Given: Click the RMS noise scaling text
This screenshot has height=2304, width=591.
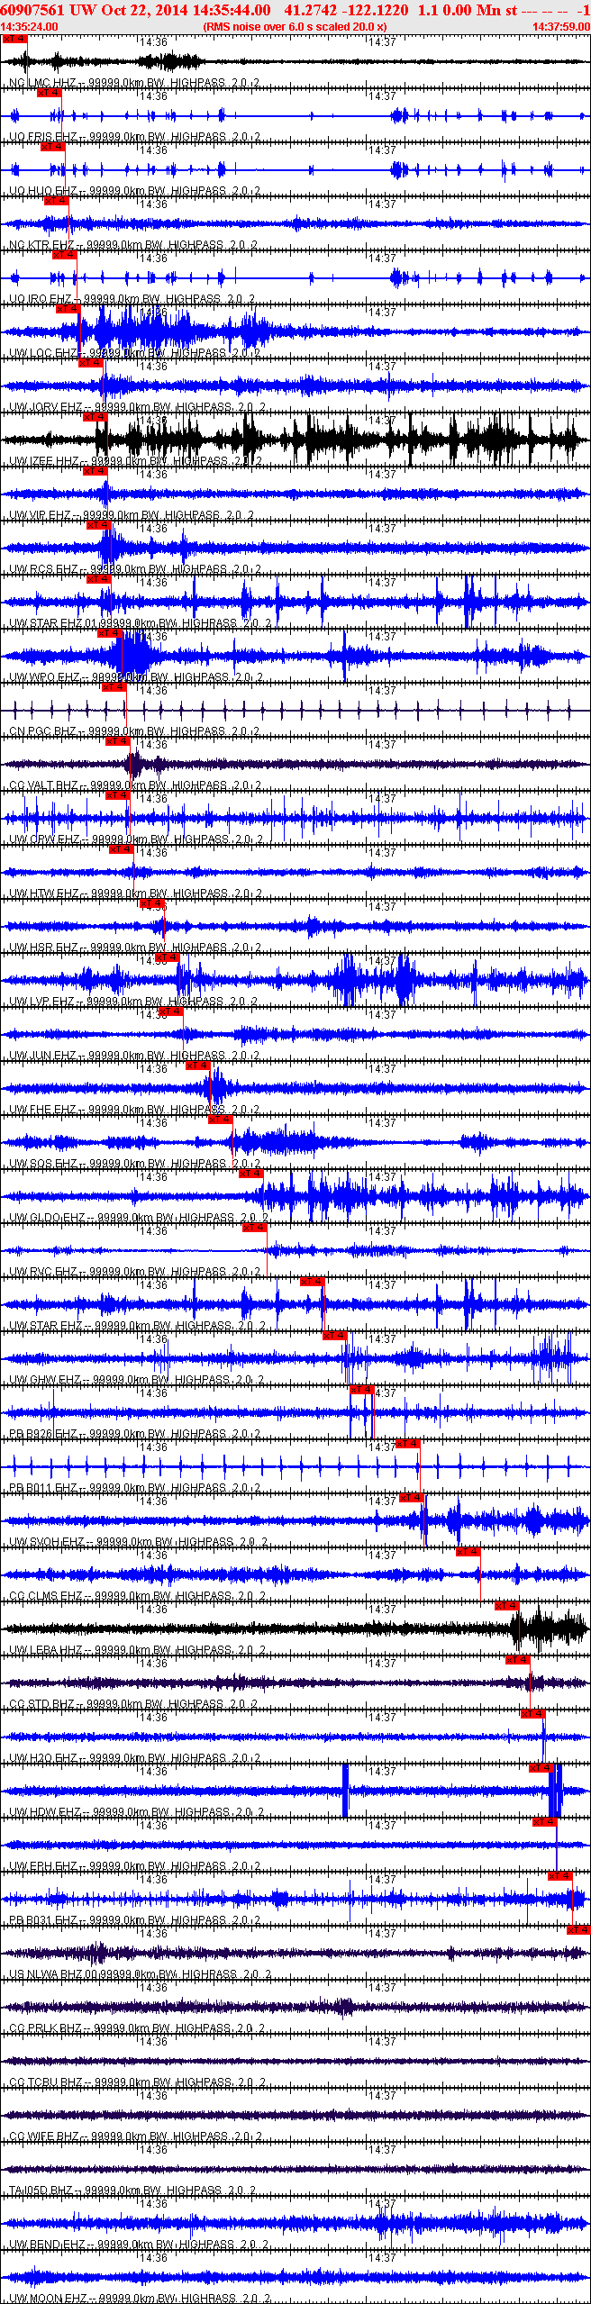Looking at the screenshot, I should [295, 27].
